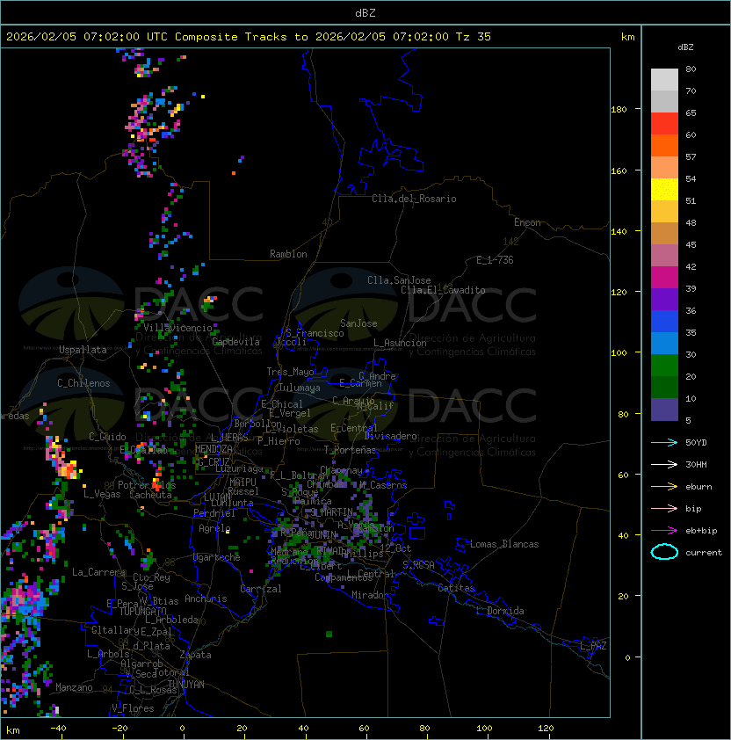
Task: Click the Lomas_Blancas label
Action: [x=504, y=544]
